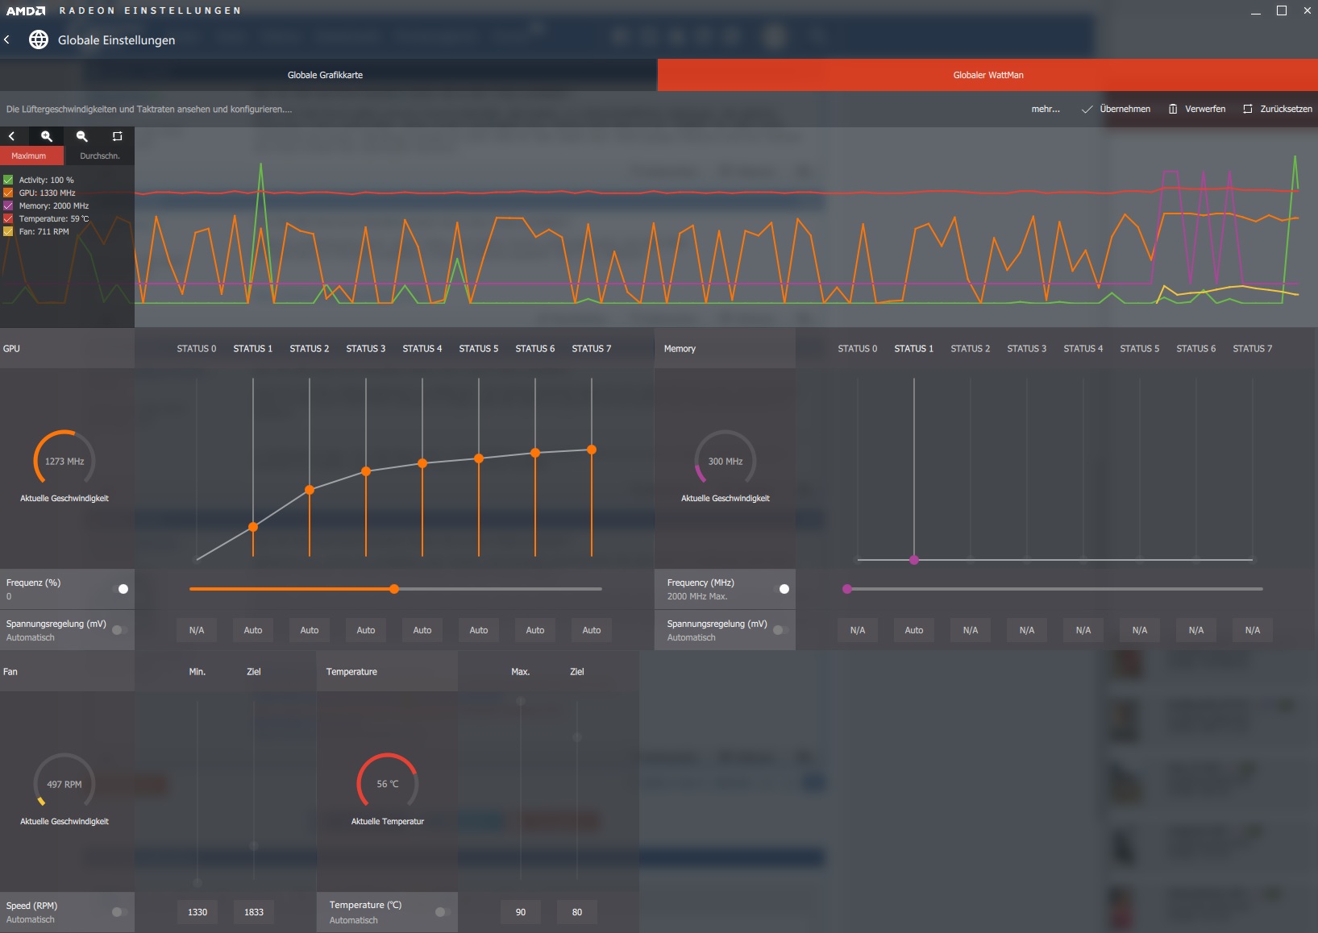Toggle the Fan RPM graph checkbox
This screenshot has height=933, width=1318.
pyautogui.click(x=8, y=231)
